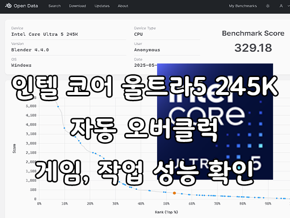The height and width of the screenshot is (218, 290).
Task: Open the Search page
Action: point(55,6)
